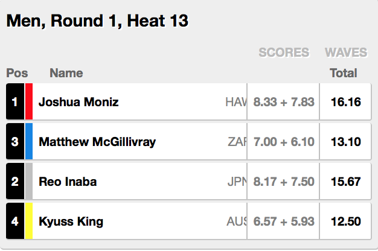Switch to the SCORES tab
This screenshot has height=251, width=378.
tap(284, 52)
